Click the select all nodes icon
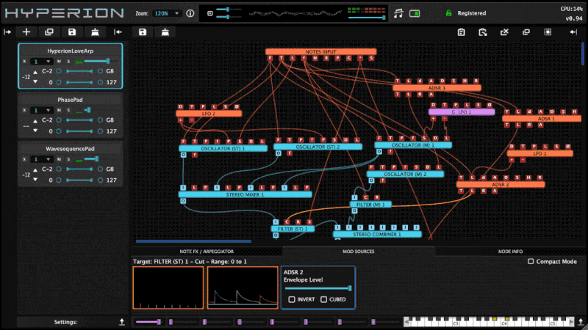588x330 pixels. tap(548, 32)
